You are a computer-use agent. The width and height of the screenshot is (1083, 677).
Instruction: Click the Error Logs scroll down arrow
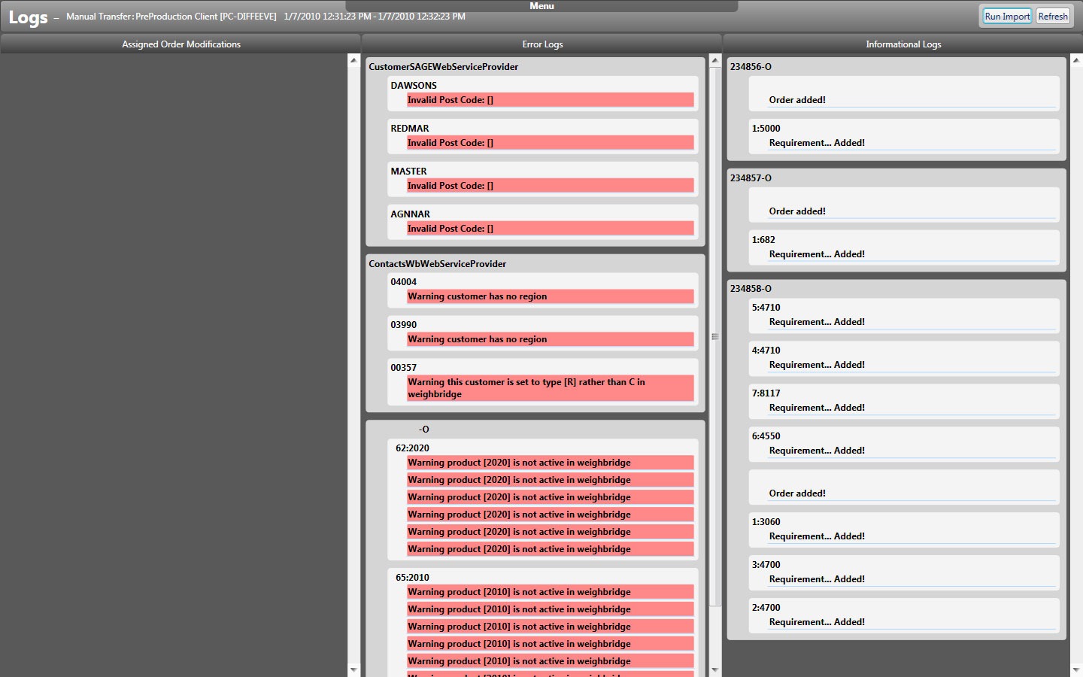coord(715,669)
